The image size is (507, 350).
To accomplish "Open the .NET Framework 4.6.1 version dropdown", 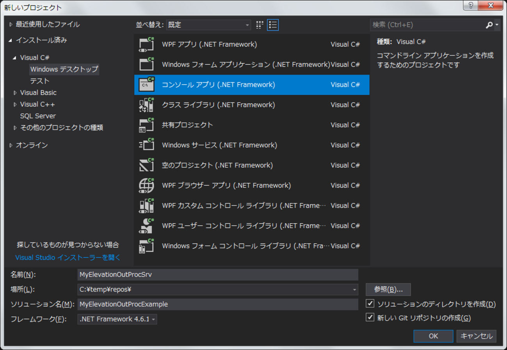I will click(x=117, y=319).
